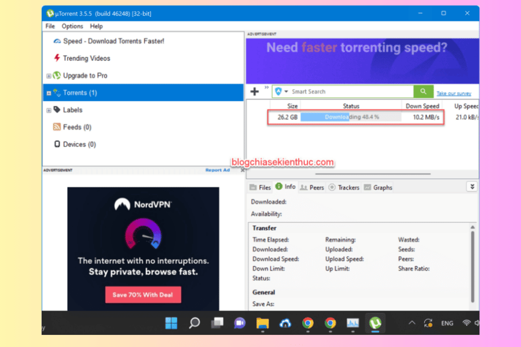
Task: Click the Add Torrent plus icon
Action: [254, 91]
